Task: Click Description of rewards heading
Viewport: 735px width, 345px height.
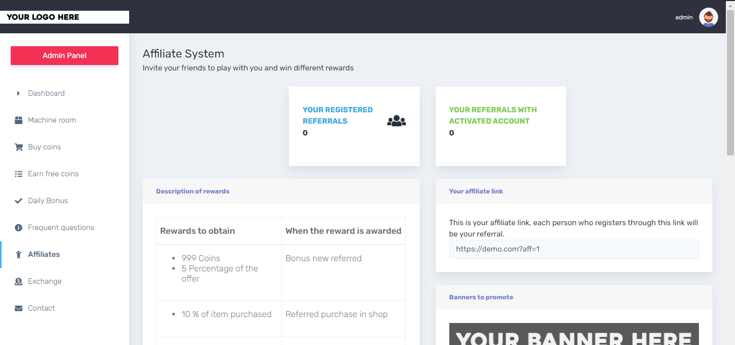Action: pyautogui.click(x=193, y=191)
